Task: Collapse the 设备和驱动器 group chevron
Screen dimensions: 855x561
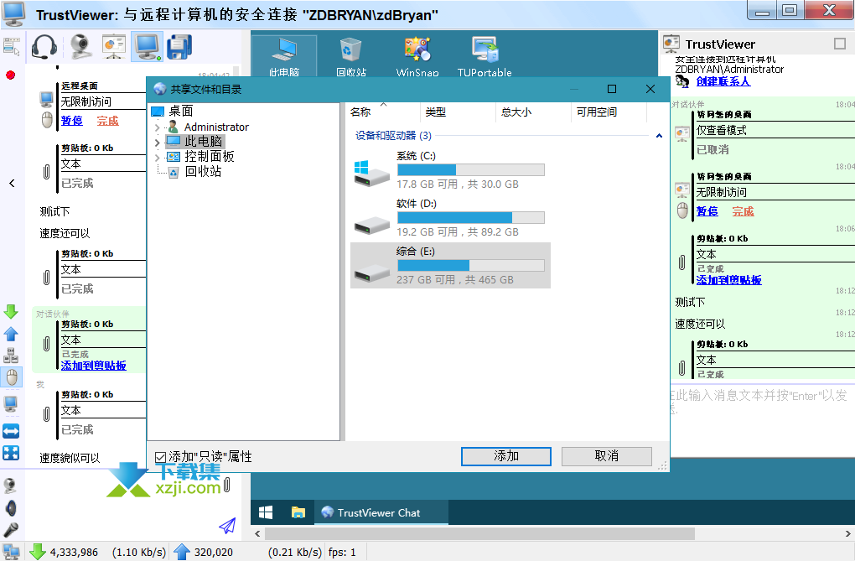Action: [659, 136]
